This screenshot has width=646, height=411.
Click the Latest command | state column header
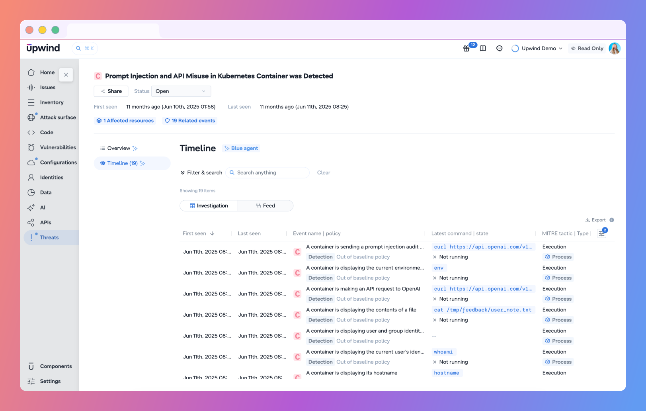tap(460, 233)
